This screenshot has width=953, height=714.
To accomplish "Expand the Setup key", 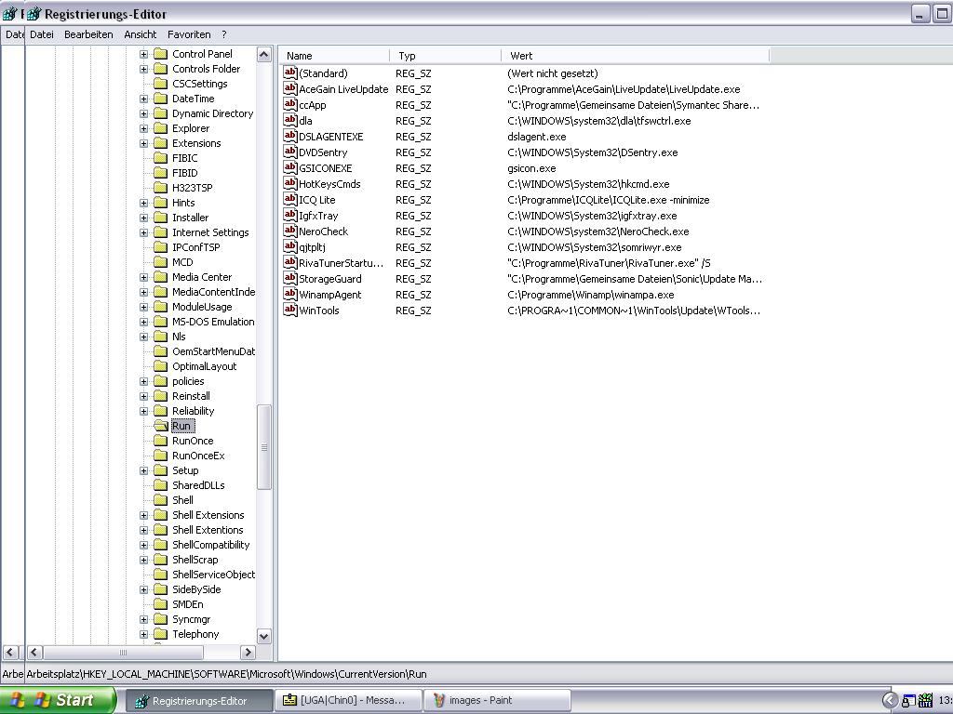I will 144,470.
